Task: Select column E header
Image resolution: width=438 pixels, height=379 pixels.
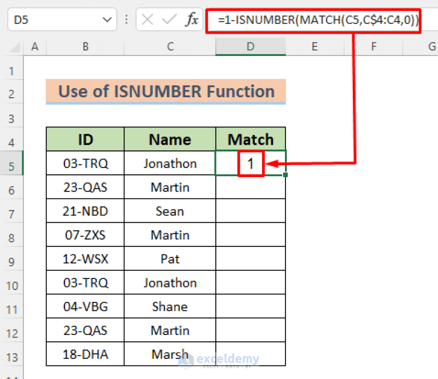Action: pyautogui.click(x=315, y=47)
